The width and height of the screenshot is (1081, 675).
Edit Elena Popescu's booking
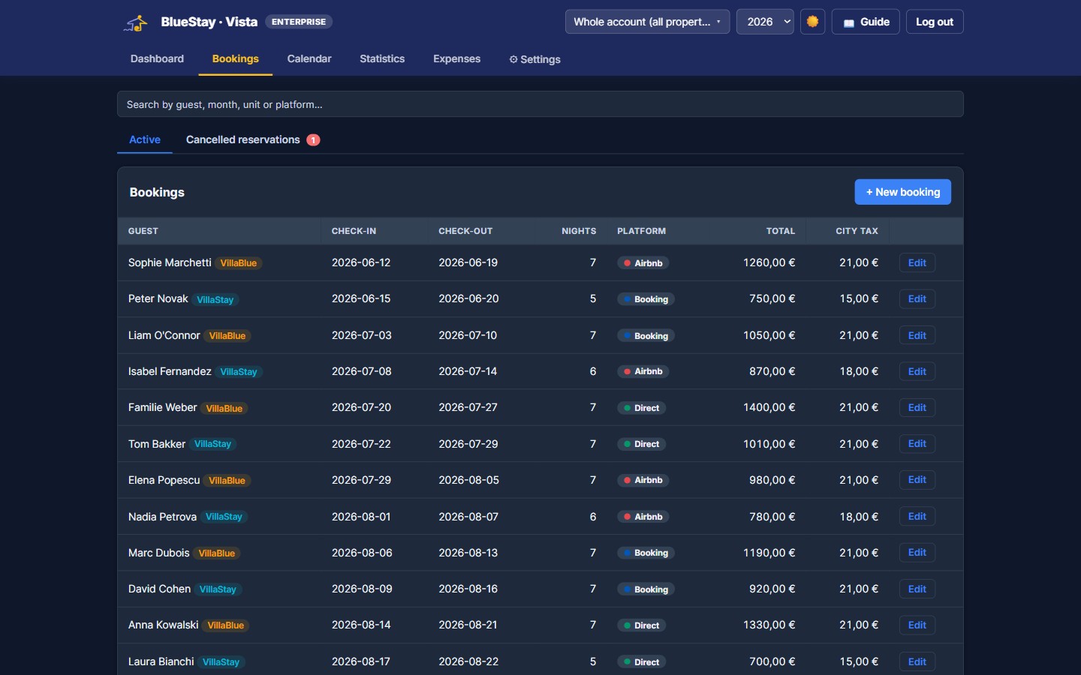pyautogui.click(x=917, y=479)
